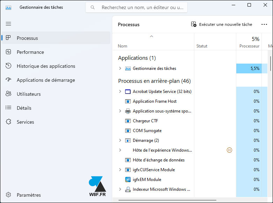This screenshot has height=203, width=273.
Task: Click the search magnifier icon
Action: click(93, 7)
